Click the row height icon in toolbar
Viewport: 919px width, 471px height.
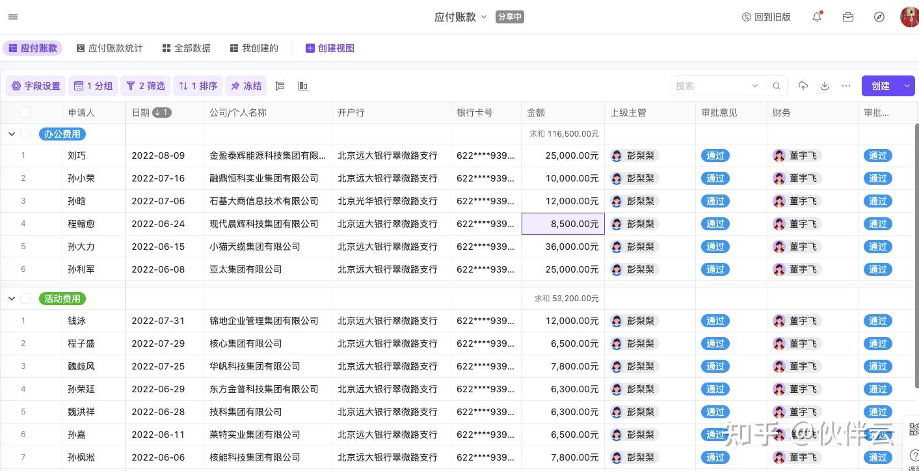pos(280,86)
